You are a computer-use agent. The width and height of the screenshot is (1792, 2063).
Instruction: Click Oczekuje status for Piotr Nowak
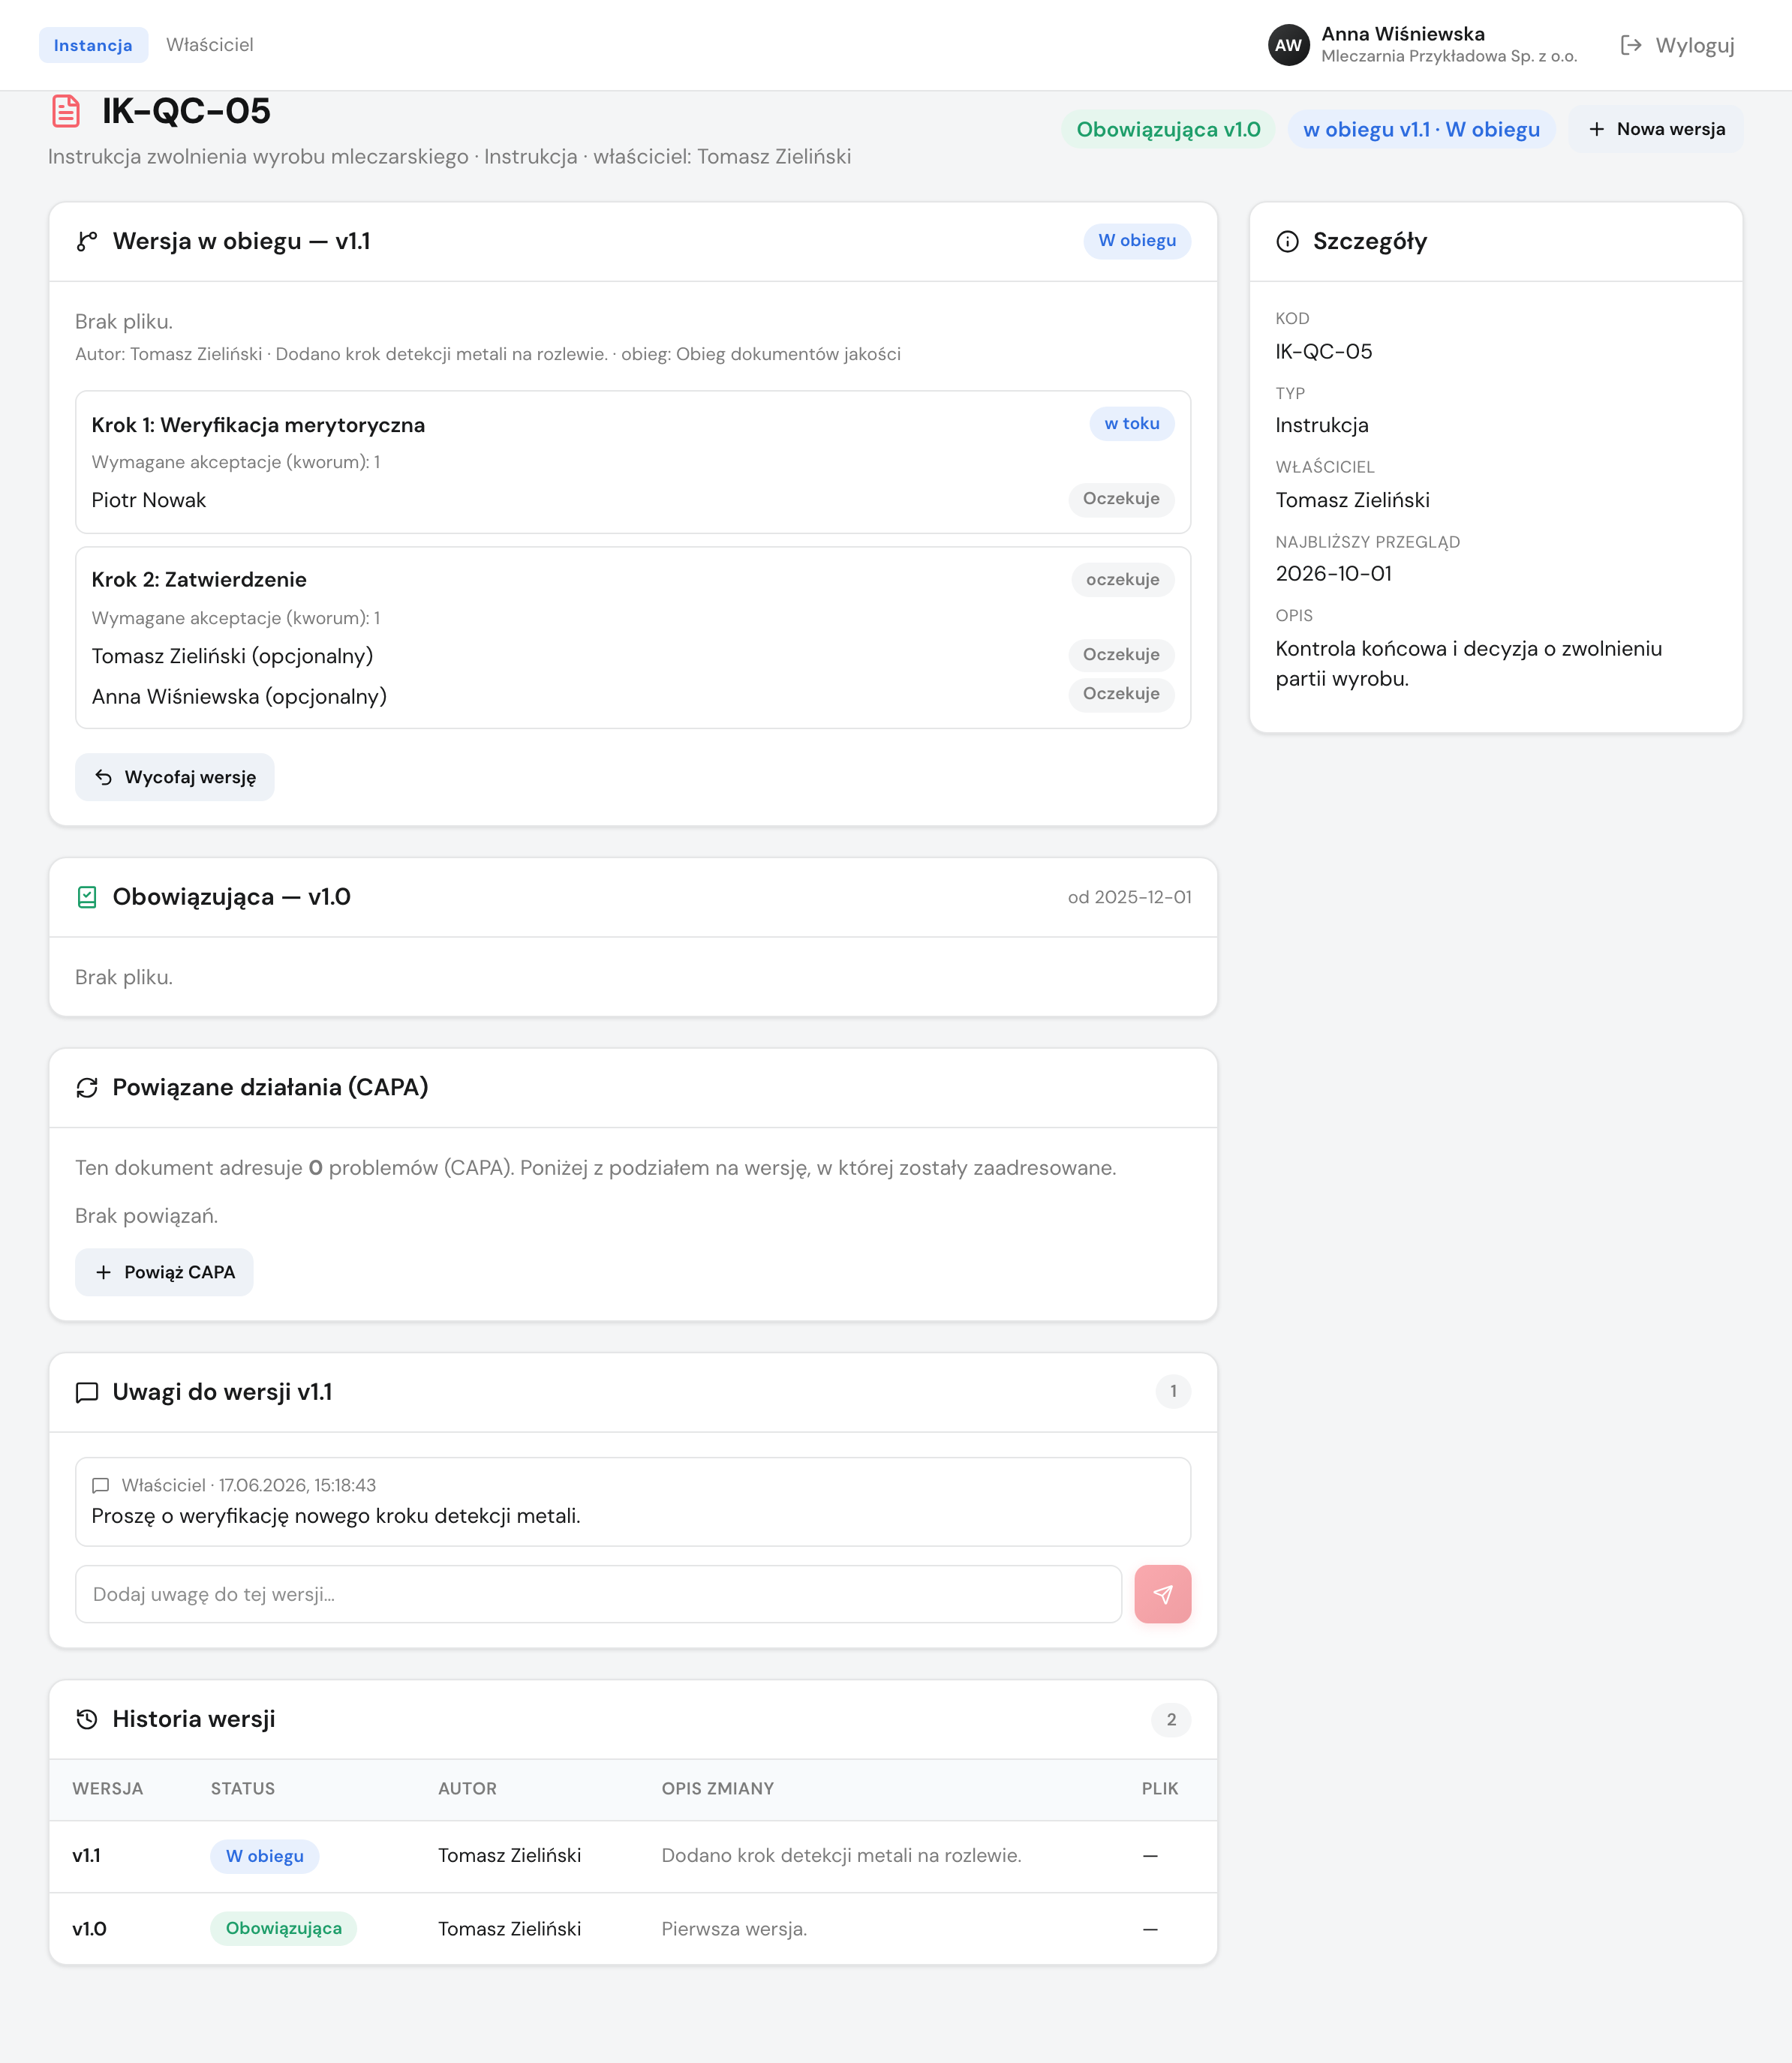[x=1121, y=499]
